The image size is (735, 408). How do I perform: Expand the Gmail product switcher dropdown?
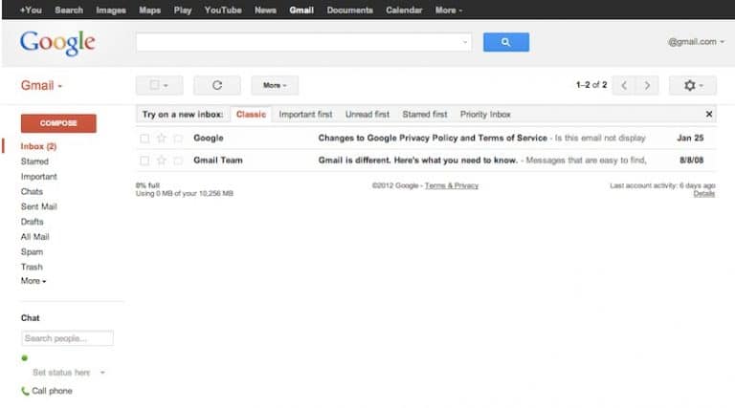[41, 86]
